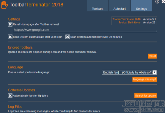This screenshot has width=165, height=113.
Task: Open the language selection dropdown
Action: tap(129, 72)
